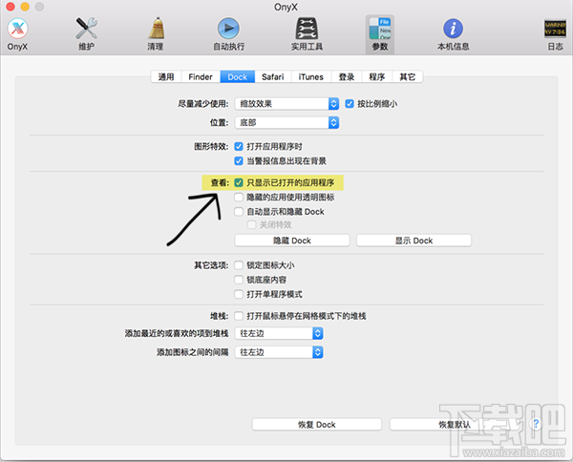Enable the 自动显示和隐藏 Dock checkbox
Screen dimensions: 573x462
pos(239,212)
